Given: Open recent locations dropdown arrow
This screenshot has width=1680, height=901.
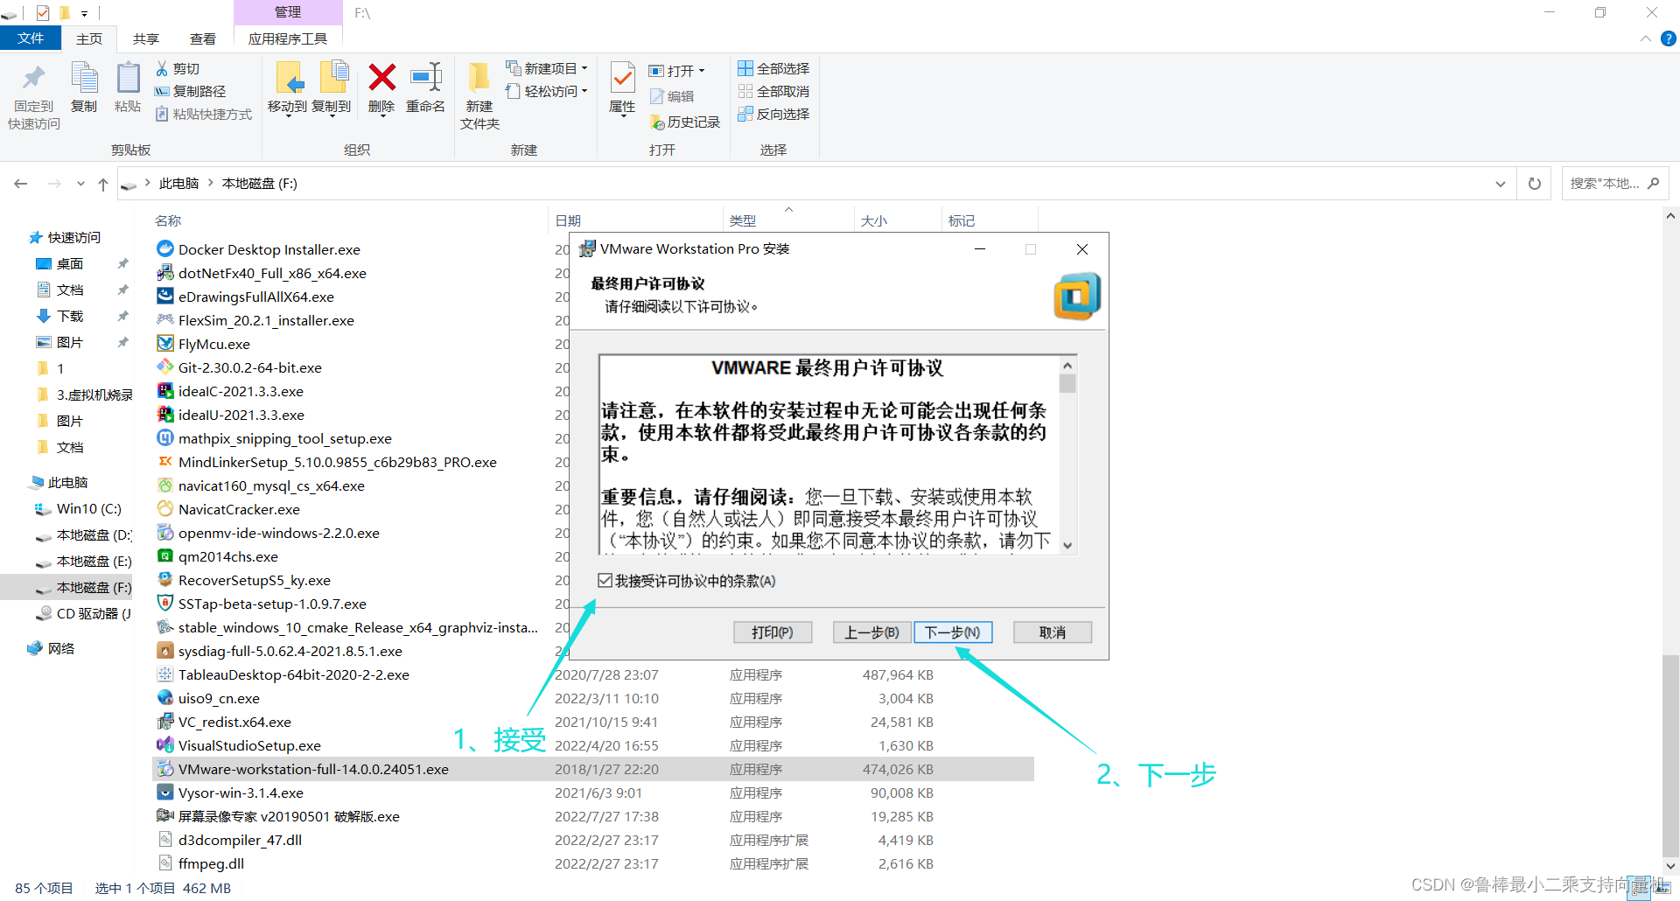Looking at the screenshot, I should point(80,184).
